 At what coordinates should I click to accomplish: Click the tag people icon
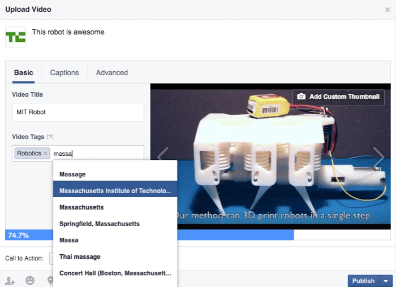[10, 280]
